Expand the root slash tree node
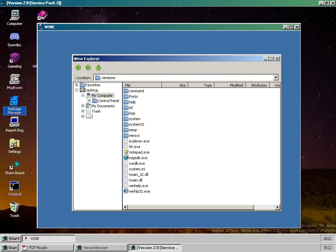336x252 pixels. (x=83, y=116)
